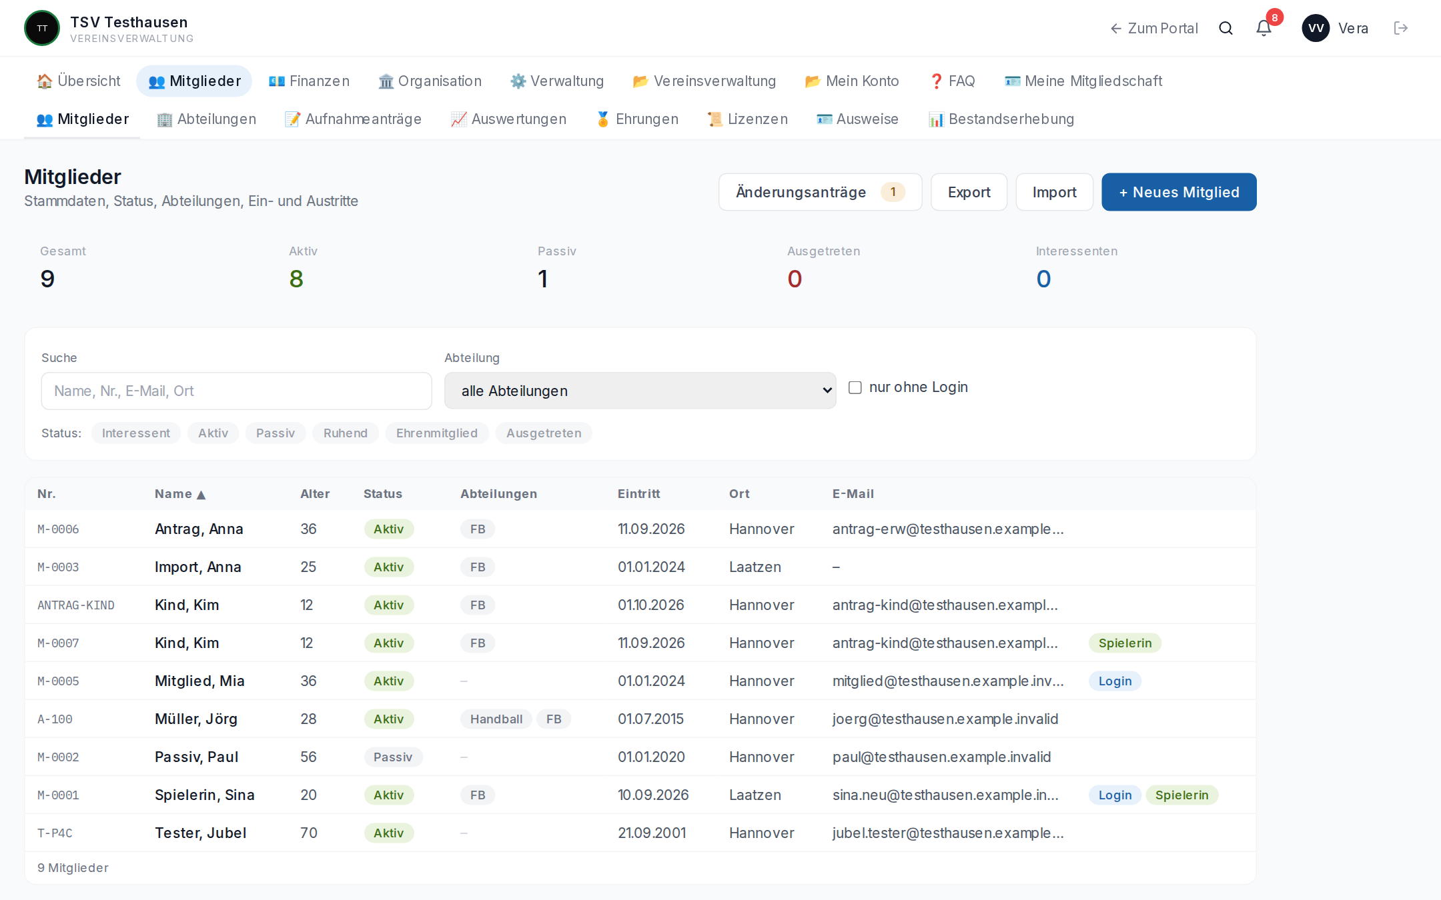Click the Export button
This screenshot has height=900, width=1441.
[969, 192]
